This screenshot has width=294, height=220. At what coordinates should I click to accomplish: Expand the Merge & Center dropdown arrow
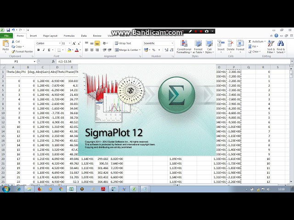pyautogui.click(x=140, y=50)
